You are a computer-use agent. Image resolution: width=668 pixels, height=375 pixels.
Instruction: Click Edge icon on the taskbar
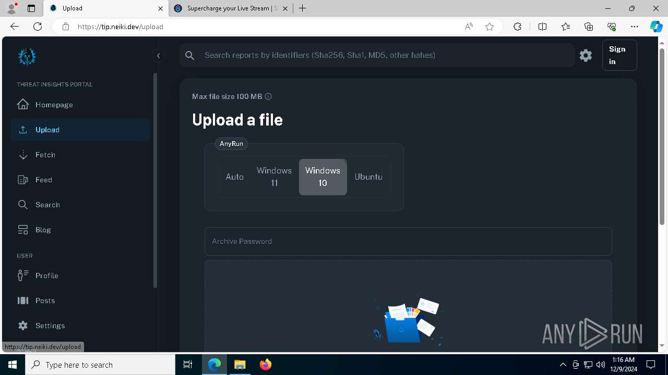point(215,365)
